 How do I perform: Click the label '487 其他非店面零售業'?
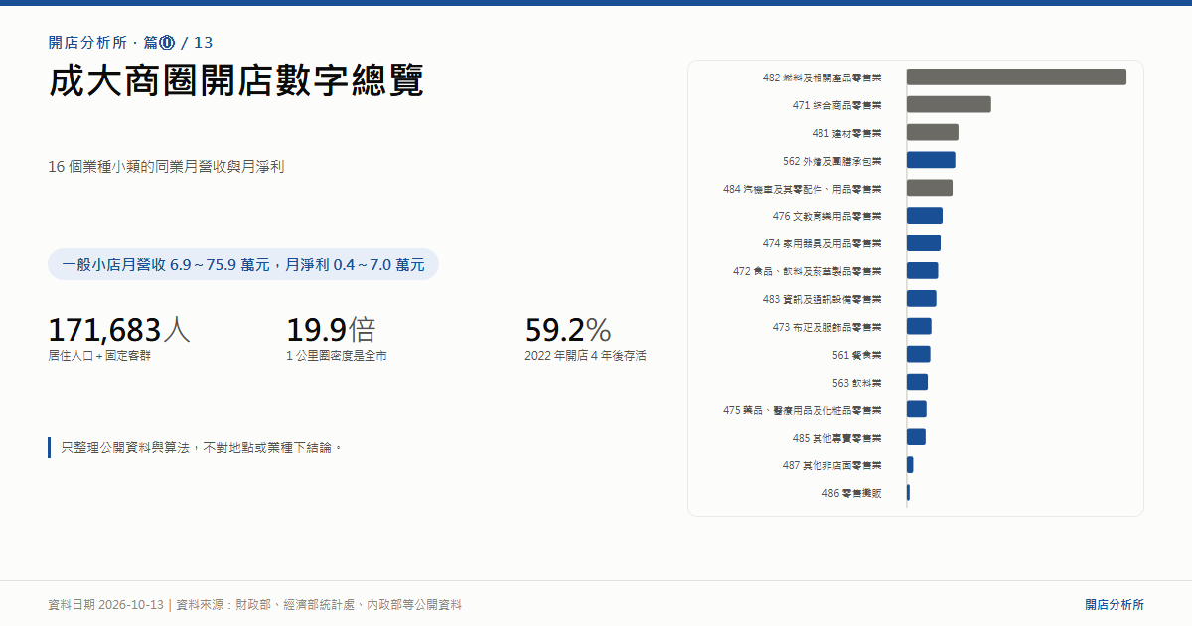(x=831, y=467)
